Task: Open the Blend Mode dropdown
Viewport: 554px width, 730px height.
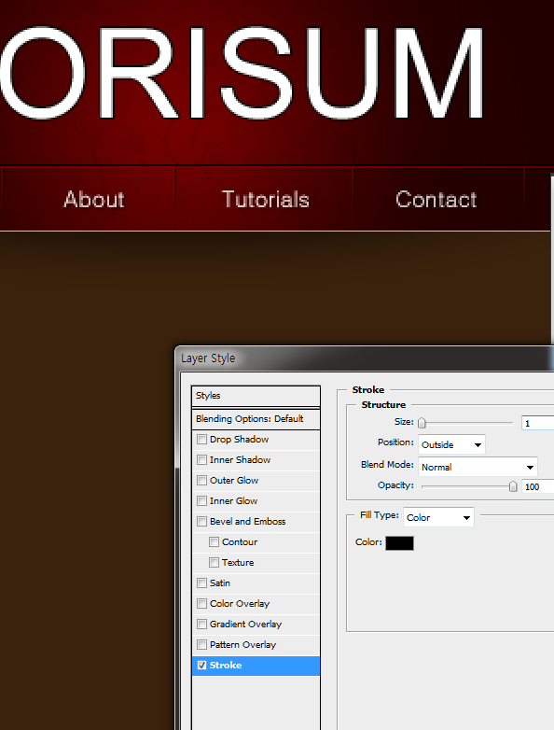Action: (478, 467)
